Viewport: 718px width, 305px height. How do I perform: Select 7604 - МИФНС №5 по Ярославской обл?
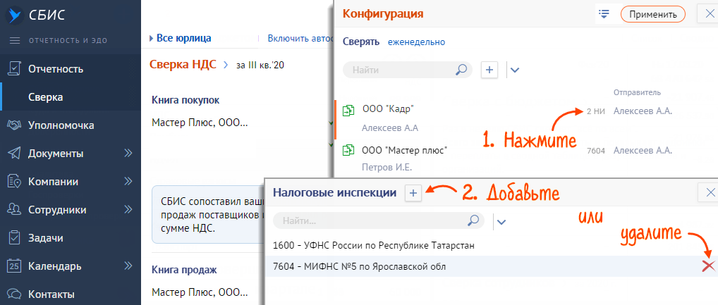[490, 266]
